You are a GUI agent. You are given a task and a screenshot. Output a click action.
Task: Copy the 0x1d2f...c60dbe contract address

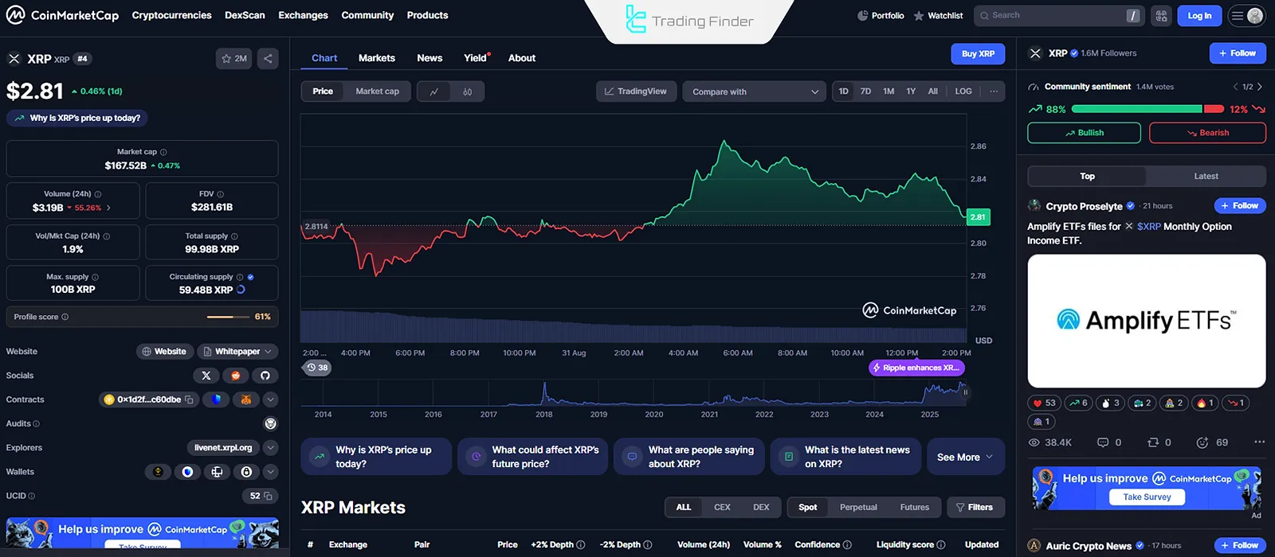coord(189,399)
